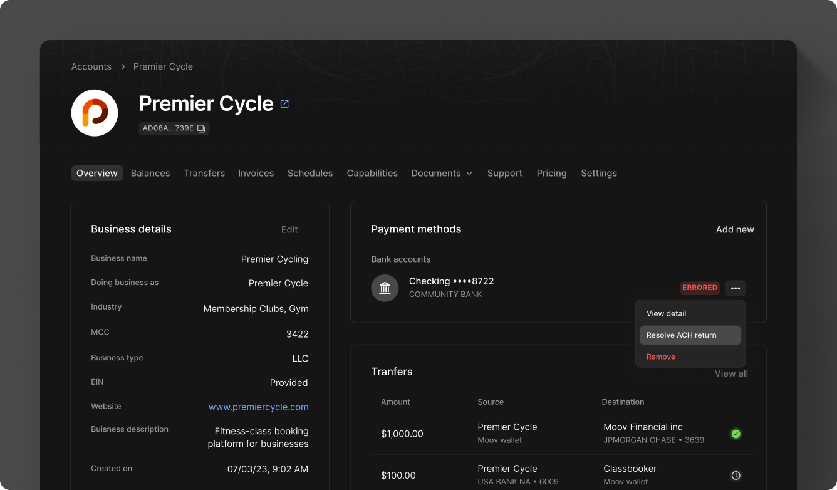Screen dimensions: 837x490
Task: Click the Classbooker destination
Action: point(630,469)
